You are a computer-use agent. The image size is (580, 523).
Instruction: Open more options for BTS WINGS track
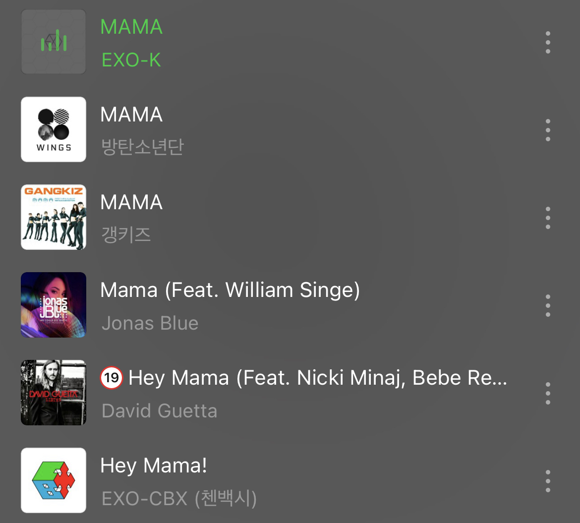tap(548, 130)
